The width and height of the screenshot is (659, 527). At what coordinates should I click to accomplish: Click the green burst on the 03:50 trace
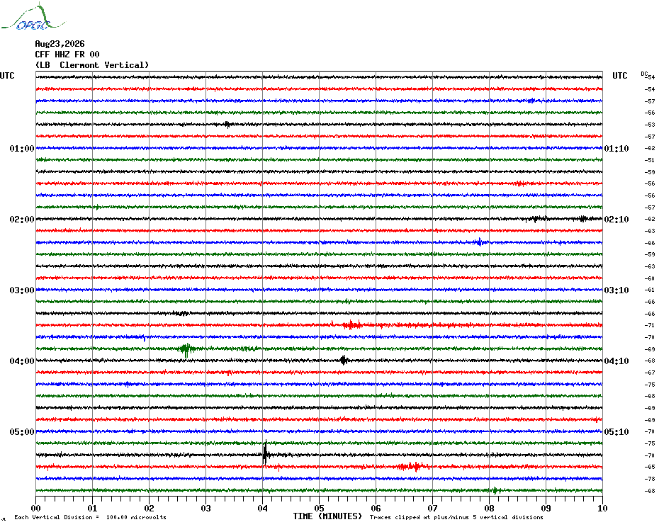point(186,348)
